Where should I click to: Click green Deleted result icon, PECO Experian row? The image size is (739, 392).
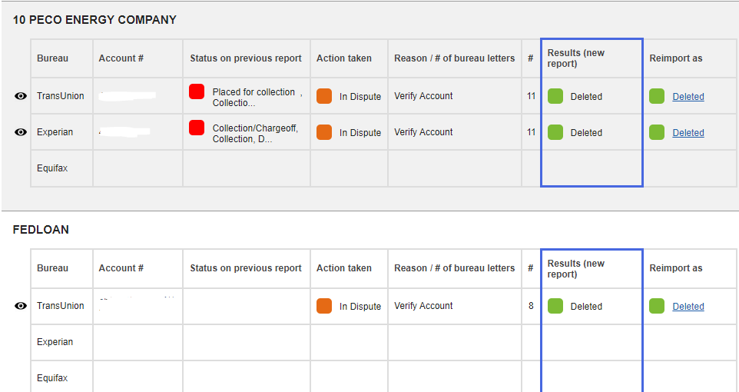point(555,132)
